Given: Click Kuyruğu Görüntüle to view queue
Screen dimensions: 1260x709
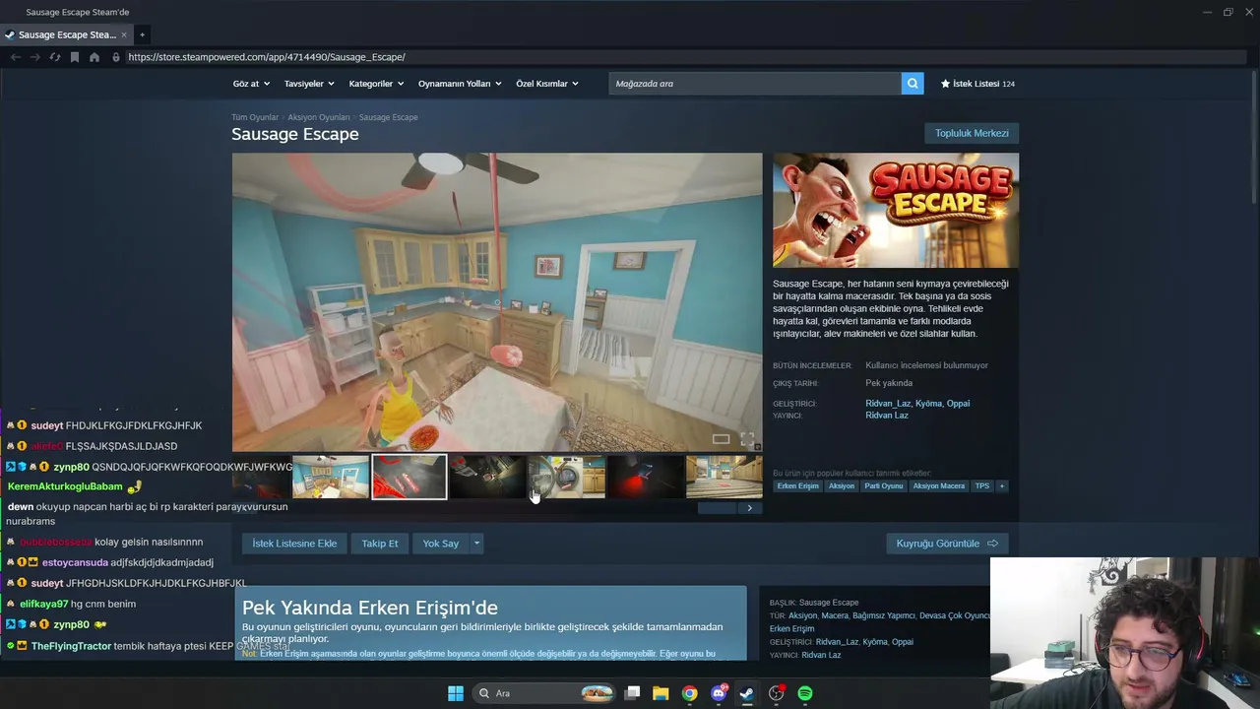Looking at the screenshot, I should 947,544.
